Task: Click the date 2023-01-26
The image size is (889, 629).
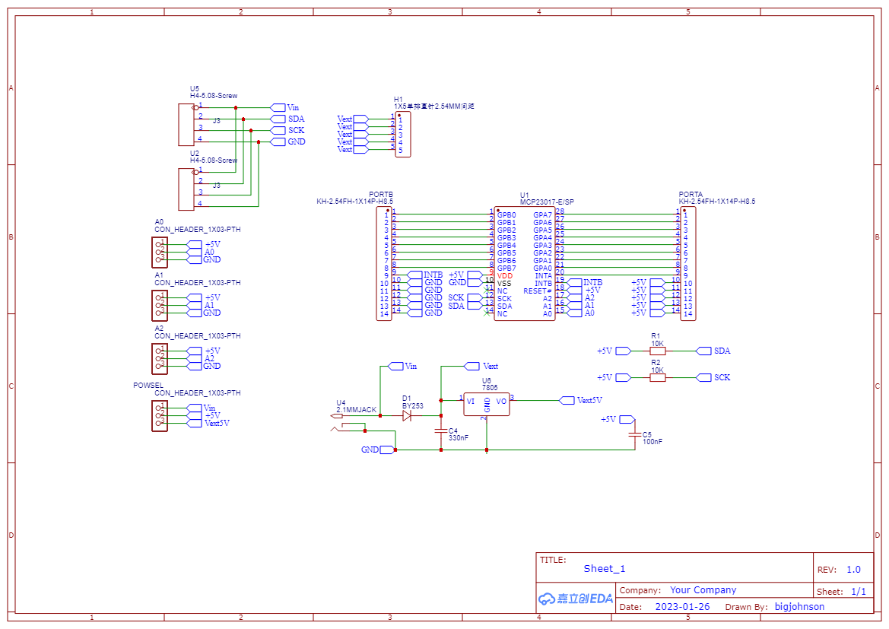Action: tap(683, 607)
